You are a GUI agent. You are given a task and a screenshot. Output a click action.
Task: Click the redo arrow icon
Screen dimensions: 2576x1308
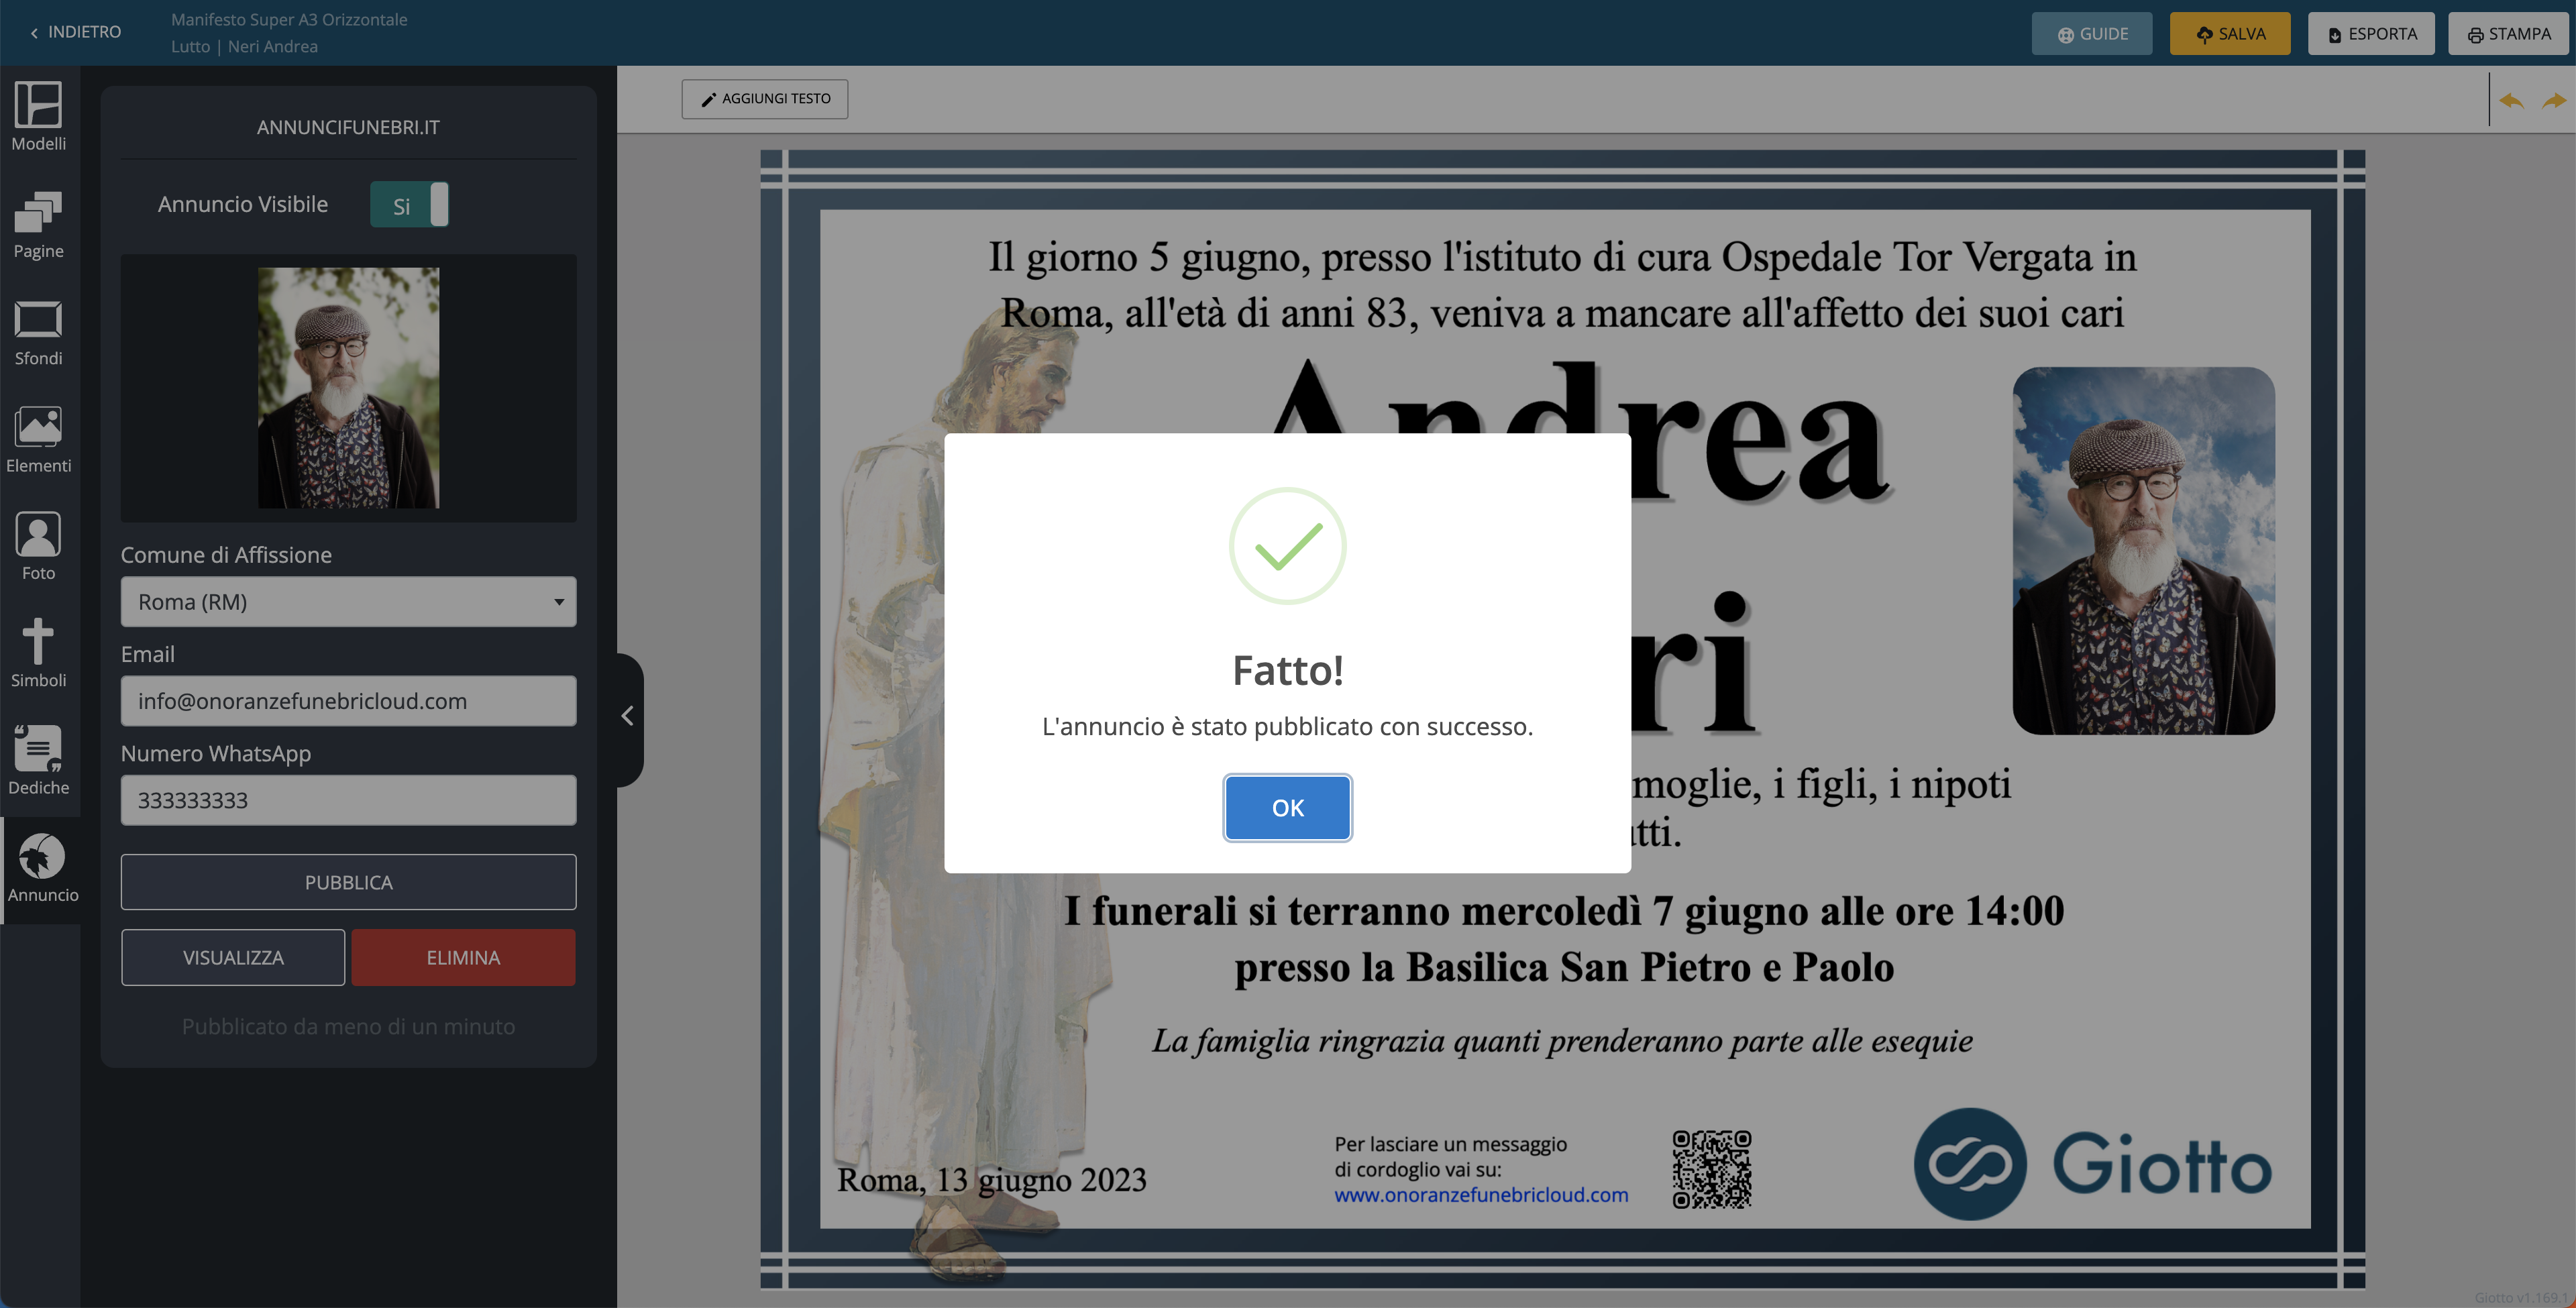coord(2553,100)
